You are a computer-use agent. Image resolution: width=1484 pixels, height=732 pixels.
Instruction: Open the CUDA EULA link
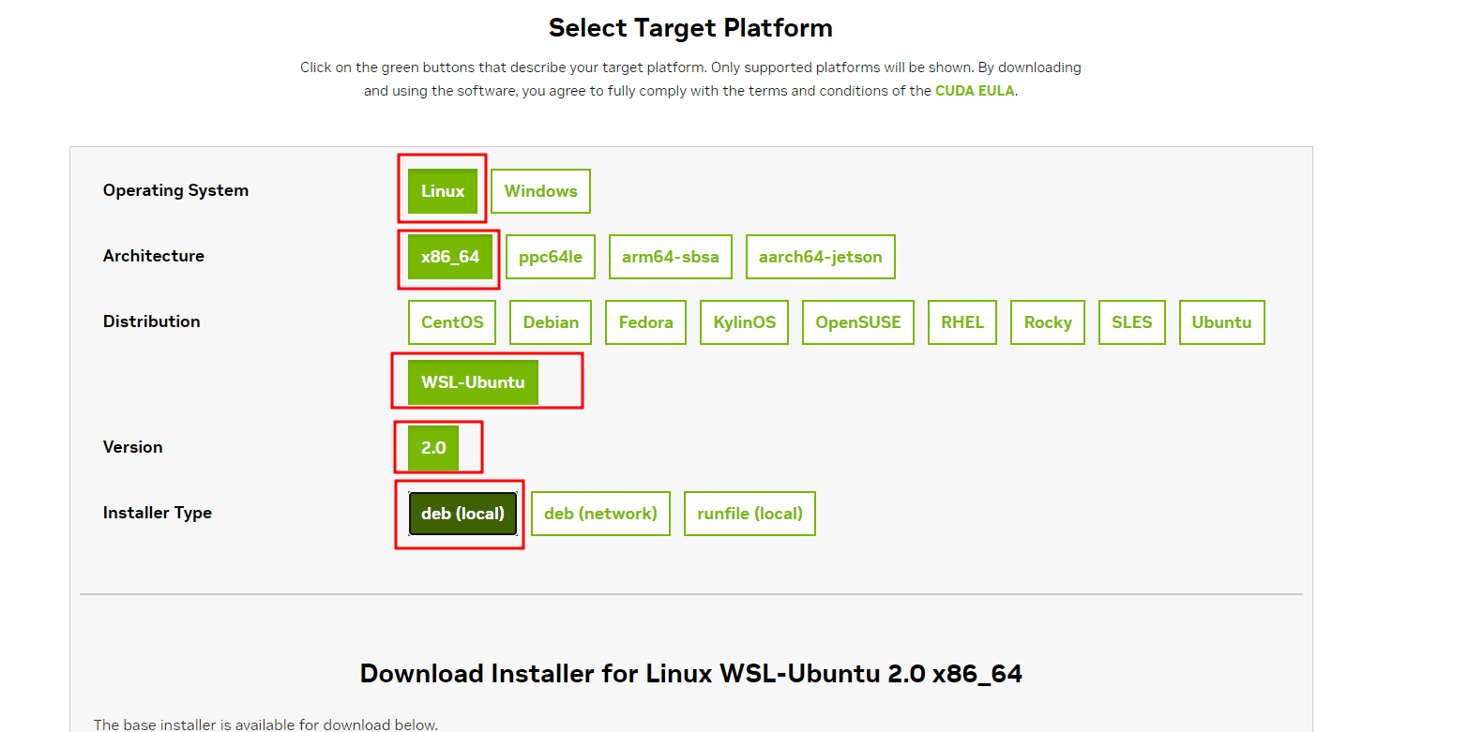click(975, 91)
